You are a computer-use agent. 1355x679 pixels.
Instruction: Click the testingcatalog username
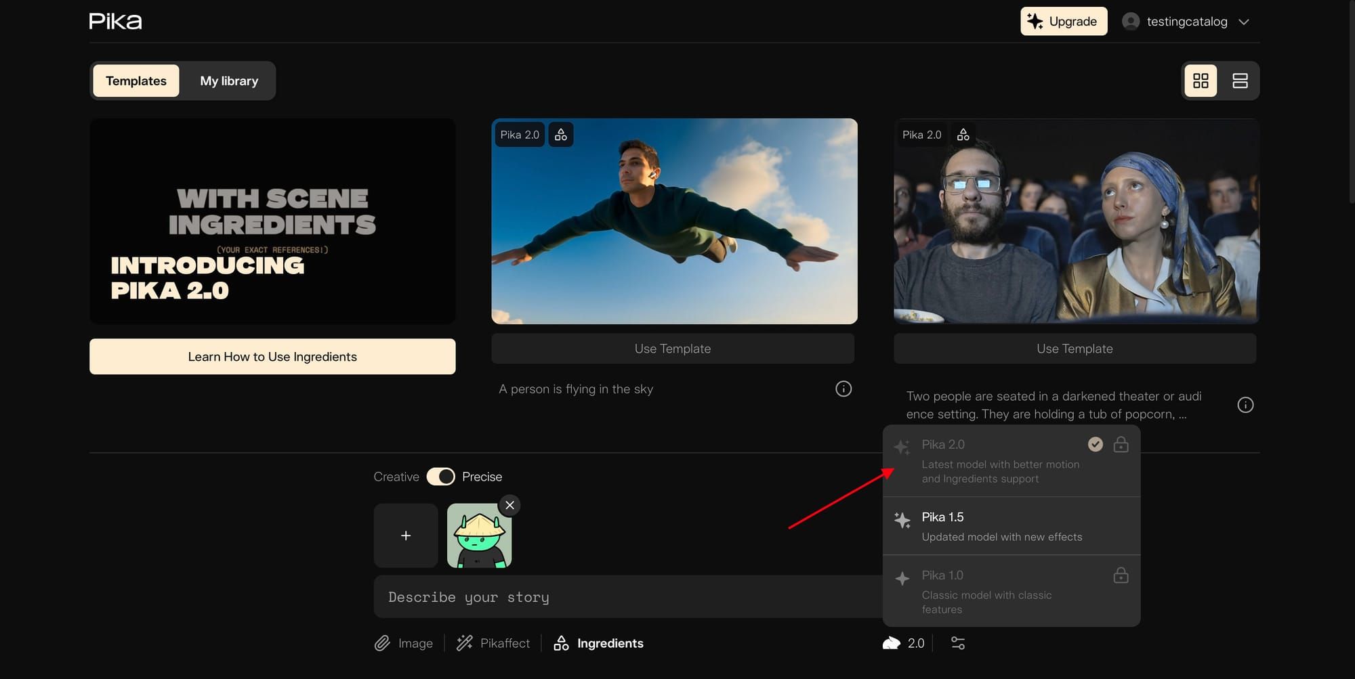(1187, 22)
